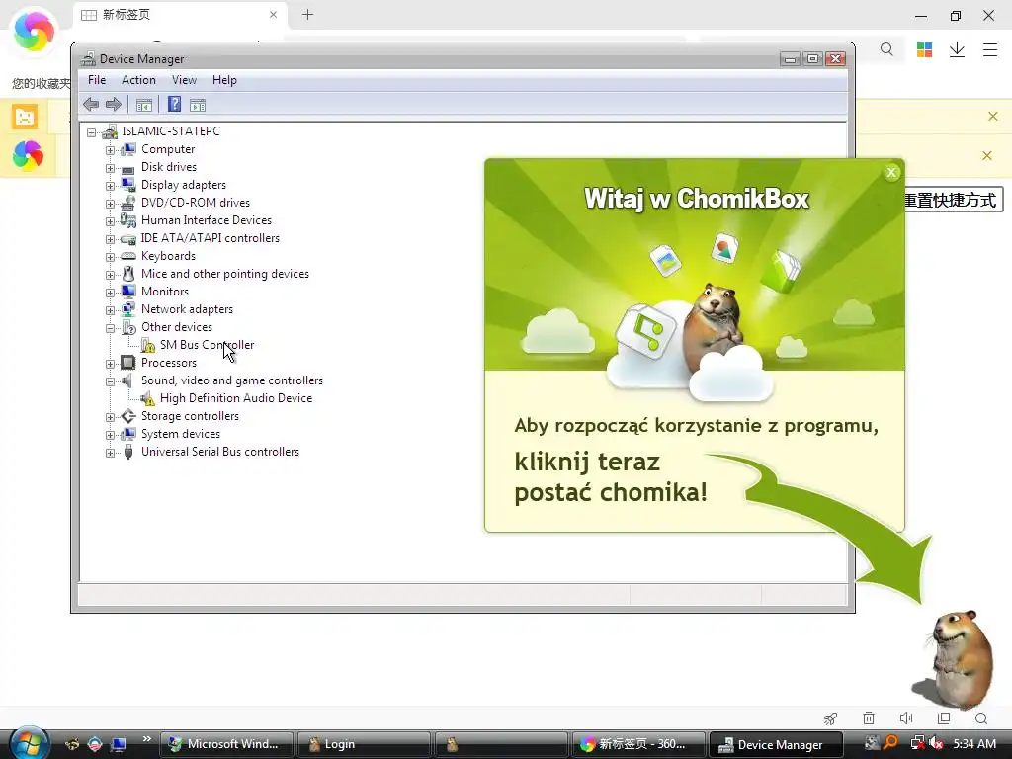Select the 新标签页 browser tab
This screenshot has width=1012, height=759.
[181, 15]
